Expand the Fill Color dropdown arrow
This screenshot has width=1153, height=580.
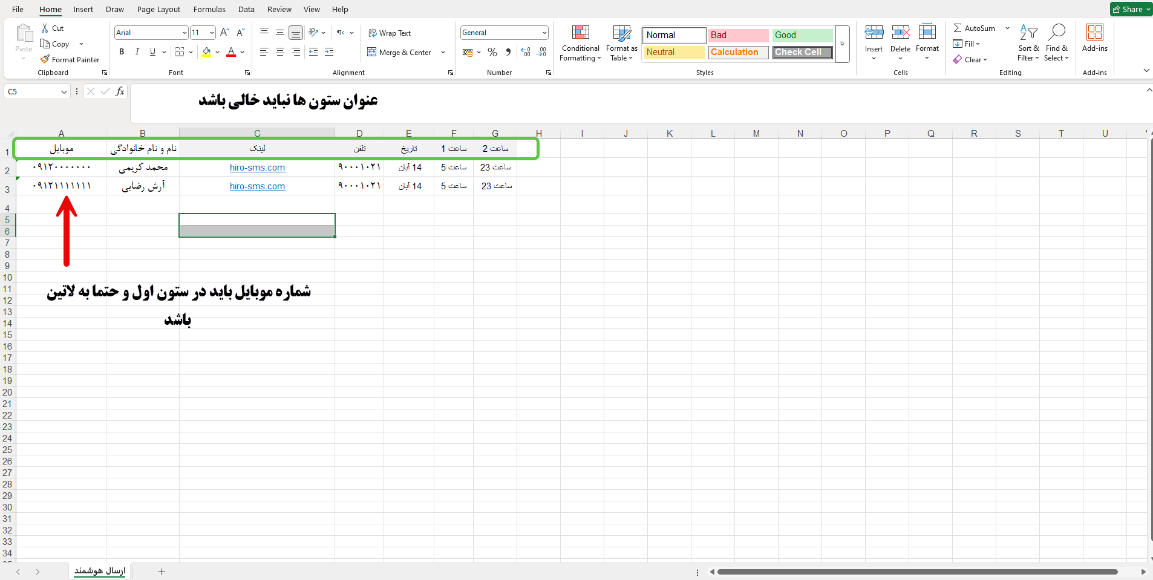click(x=217, y=52)
